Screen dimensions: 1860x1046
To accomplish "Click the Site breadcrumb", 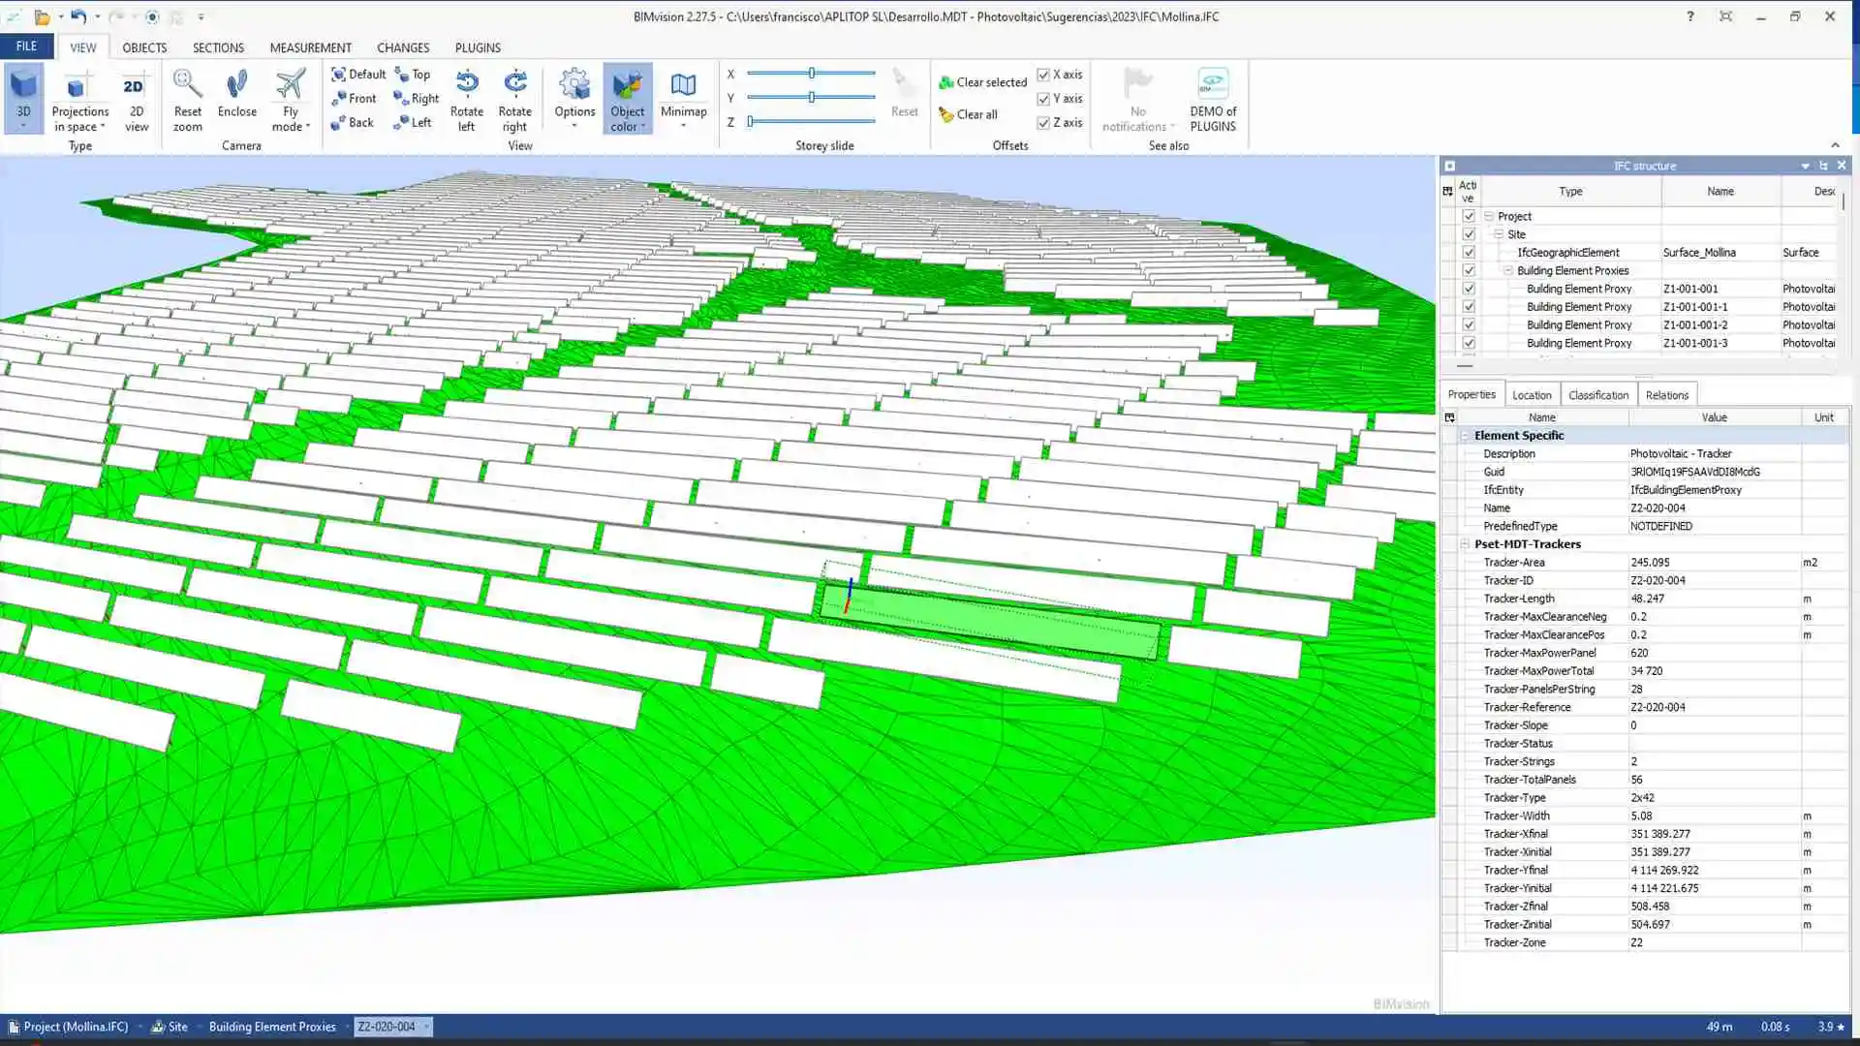I will (170, 1027).
